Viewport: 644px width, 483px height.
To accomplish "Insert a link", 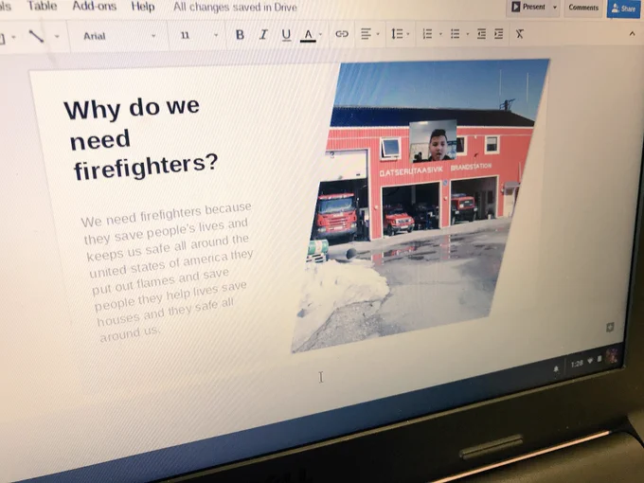I will (x=342, y=34).
